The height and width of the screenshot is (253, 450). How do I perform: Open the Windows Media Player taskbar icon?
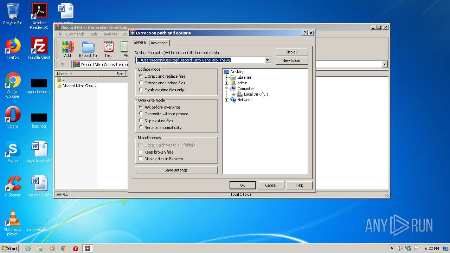[x=52, y=248]
